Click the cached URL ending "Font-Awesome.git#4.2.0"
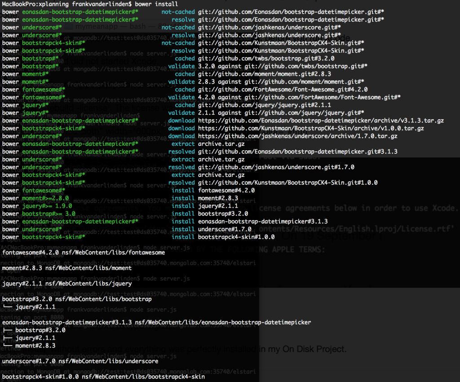Image resolution: width=460 pixels, height=382 pixels. [283, 90]
